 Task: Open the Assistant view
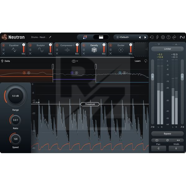85,37
